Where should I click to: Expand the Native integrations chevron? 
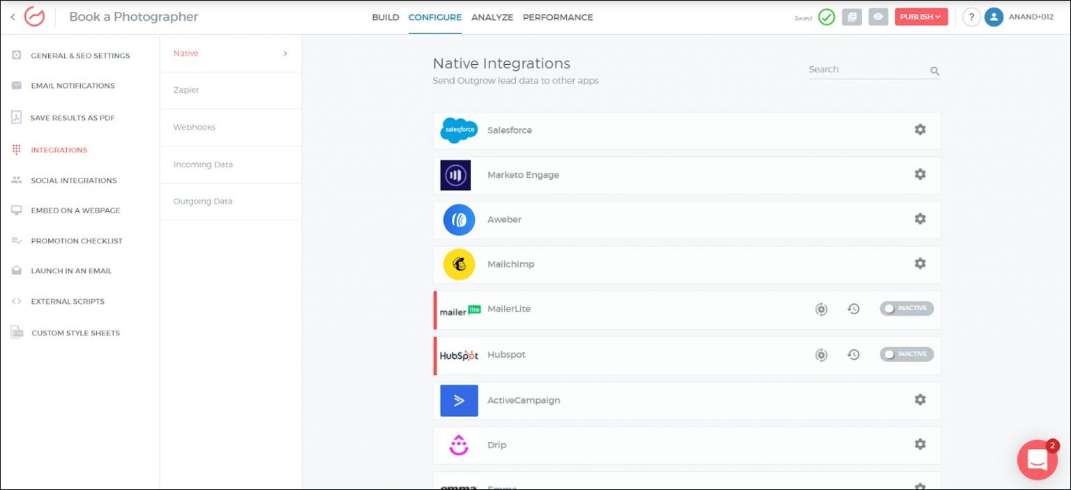pyautogui.click(x=285, y=53)
